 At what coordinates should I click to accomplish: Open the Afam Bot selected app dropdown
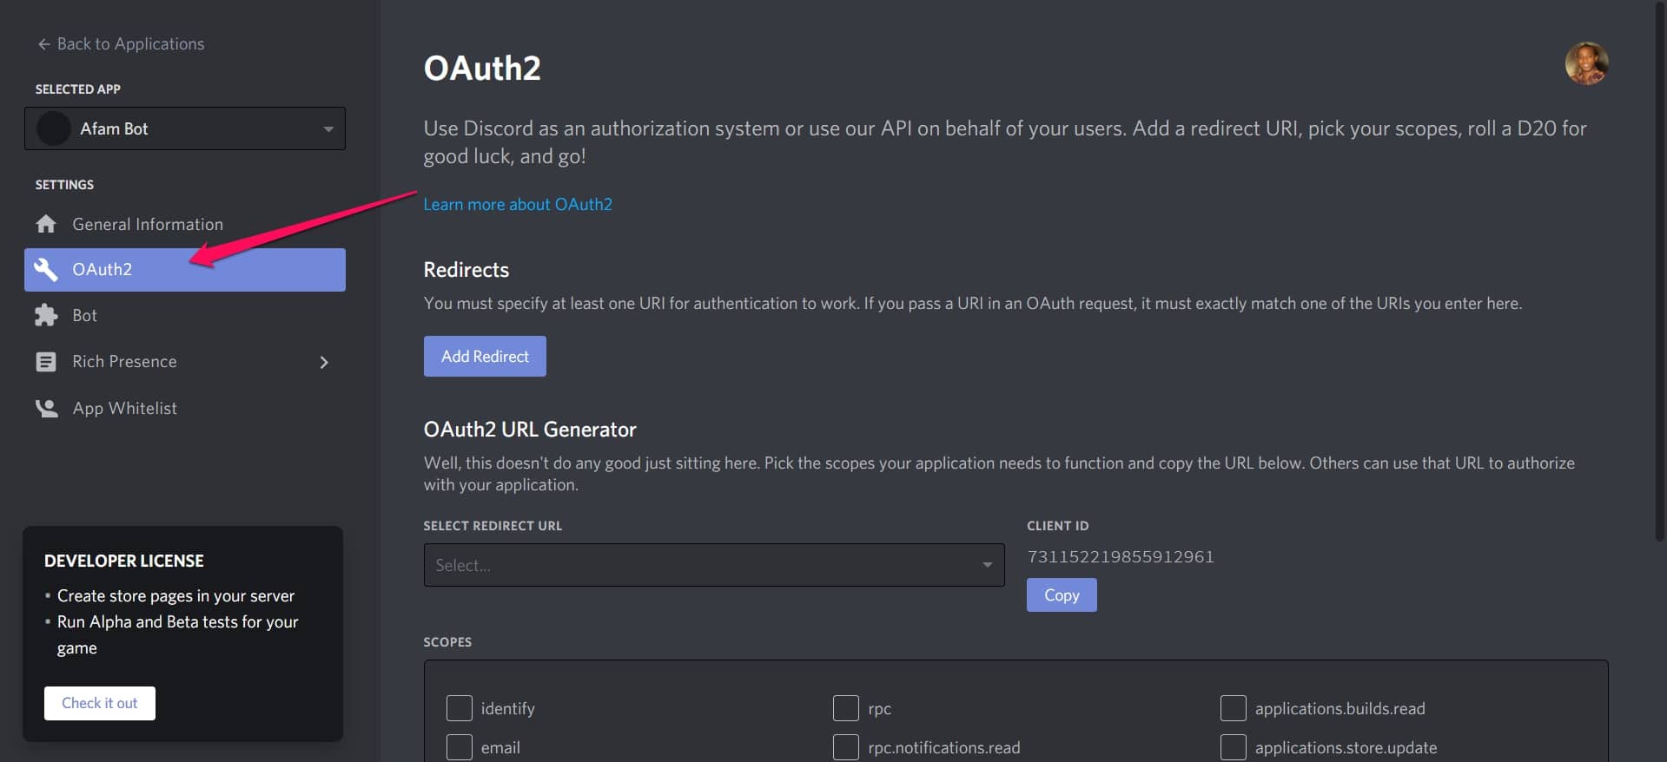click(x=185, y=128)
